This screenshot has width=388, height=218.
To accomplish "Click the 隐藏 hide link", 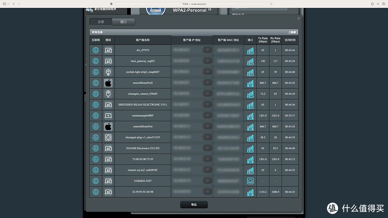I will pyautogui.click(x=293, y=32).
